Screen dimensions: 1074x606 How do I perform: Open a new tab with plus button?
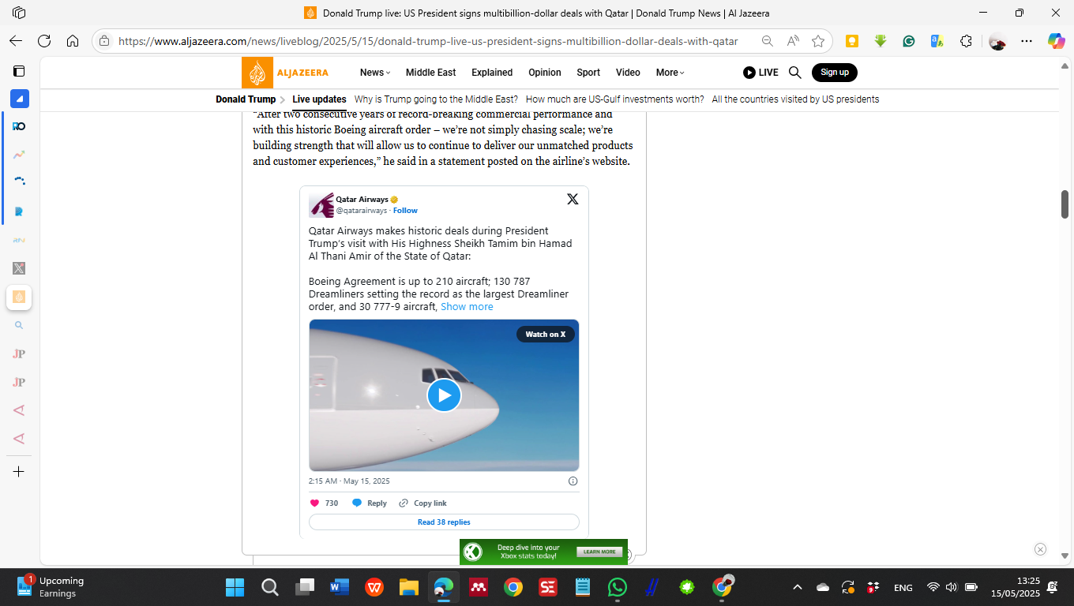[x=19, y=472]
